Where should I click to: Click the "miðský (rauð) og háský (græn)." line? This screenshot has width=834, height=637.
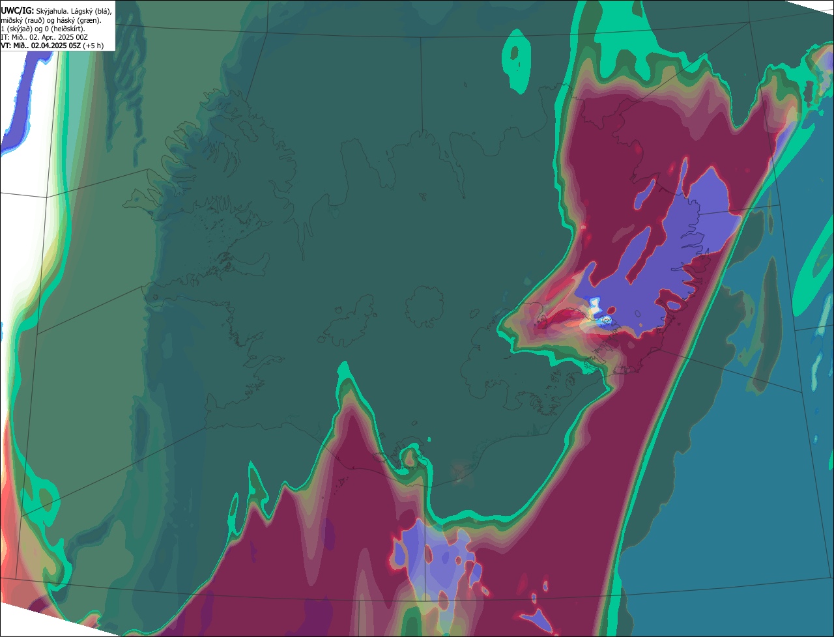pyautogui.click(x=51, y=20)
